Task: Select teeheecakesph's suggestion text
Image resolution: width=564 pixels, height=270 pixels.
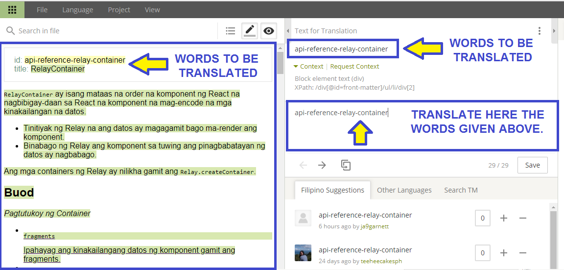Action: [365, 250]
